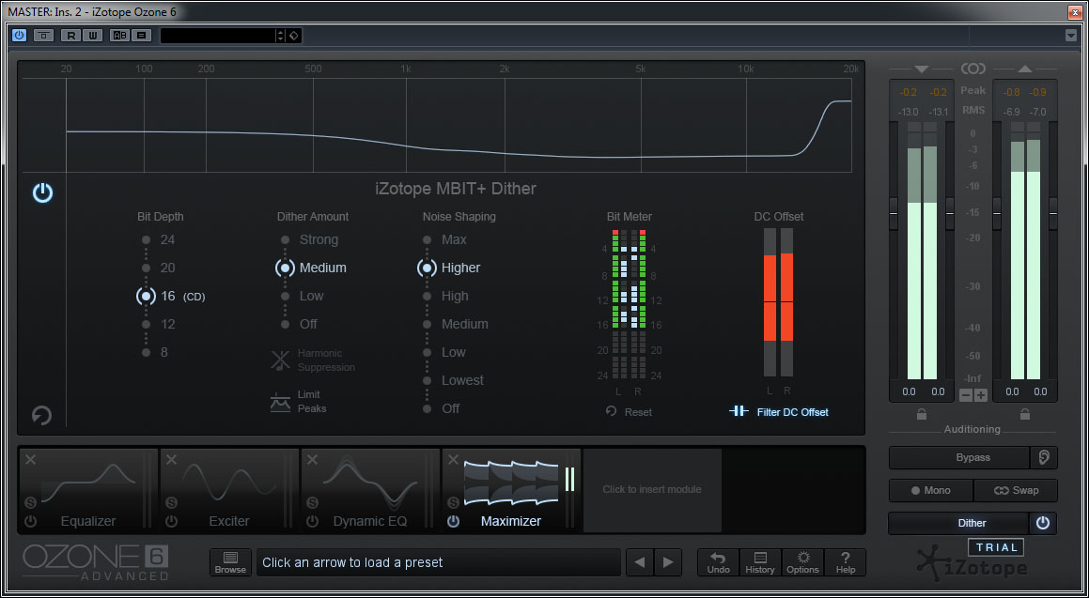Toggle the Dither power switch
Viewport: 1089px width, 598px height.
coord(1042,523)
